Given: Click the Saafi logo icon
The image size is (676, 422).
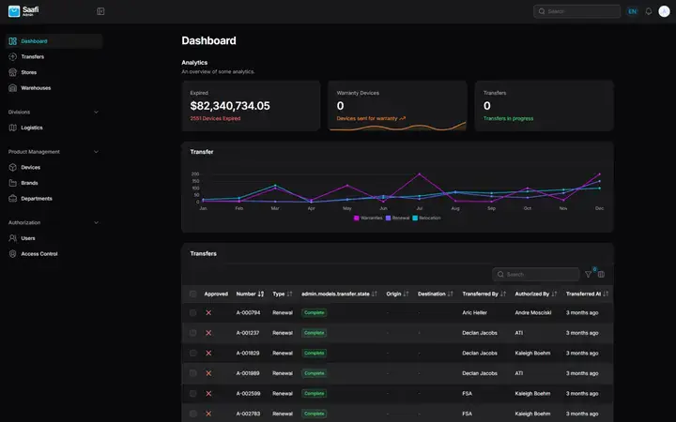Looking at the screenshot, I should pos(14,11).
